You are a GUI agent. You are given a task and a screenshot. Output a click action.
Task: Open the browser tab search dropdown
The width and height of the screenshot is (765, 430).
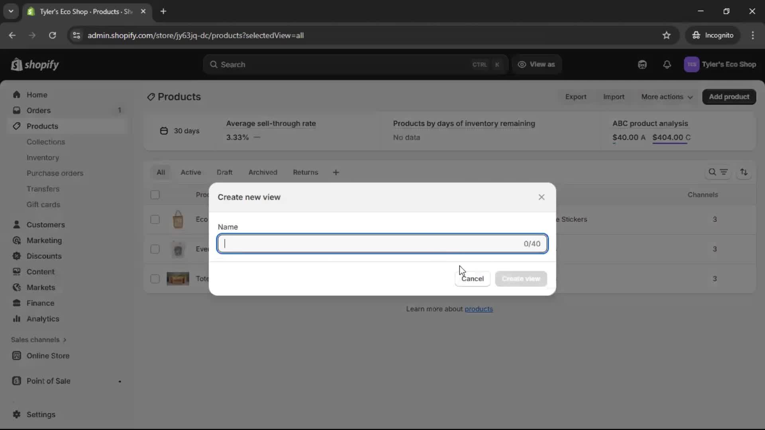click(11, 11)
